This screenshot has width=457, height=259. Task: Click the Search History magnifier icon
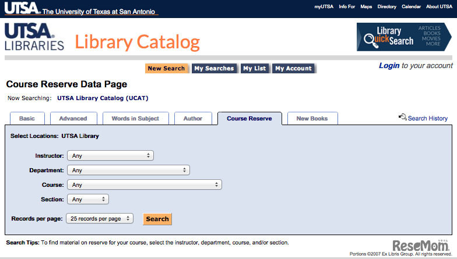pyautogui.click(x=402, y=118)
